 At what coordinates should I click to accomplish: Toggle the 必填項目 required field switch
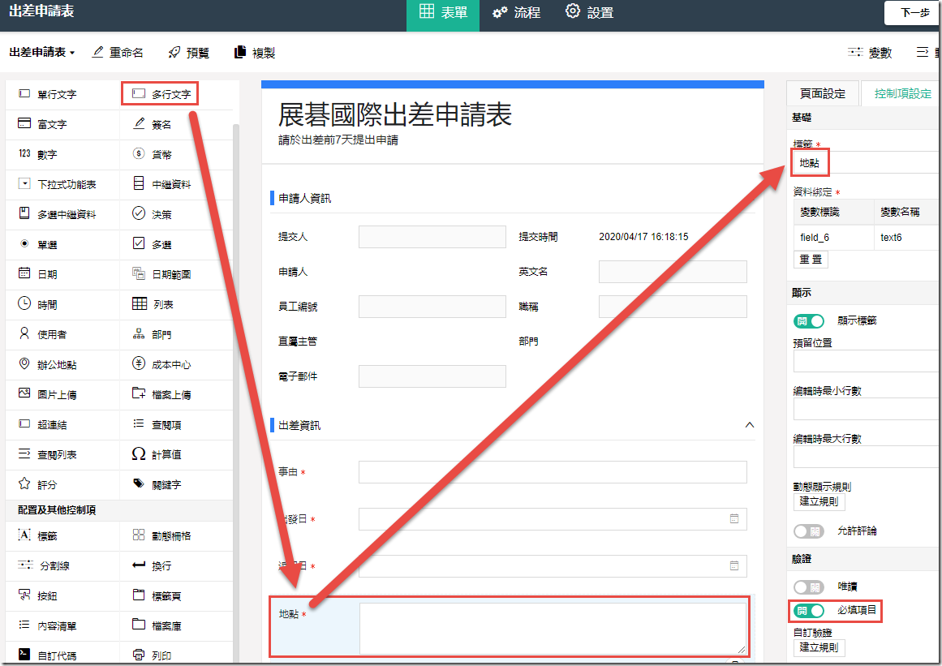pos(809,611)
